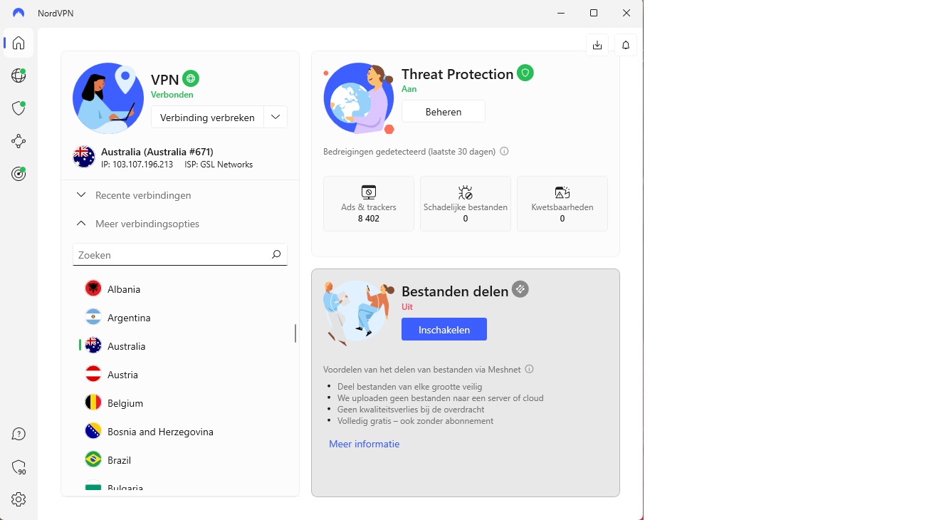Click the download icon in top bar
The width and height of the screenshot is (949, 520).
[x=597, y=45]
